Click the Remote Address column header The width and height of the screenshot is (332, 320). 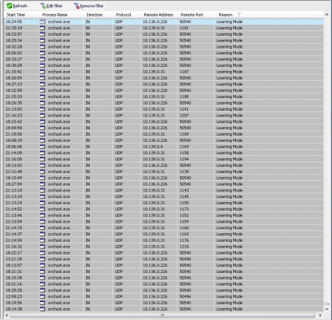pos(159,15)
